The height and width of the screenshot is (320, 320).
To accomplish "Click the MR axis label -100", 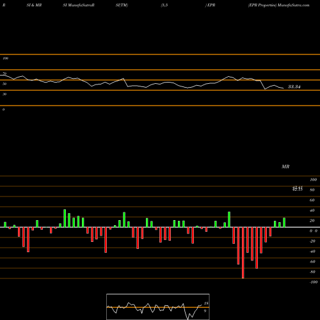I will click(x=314, y=282).
